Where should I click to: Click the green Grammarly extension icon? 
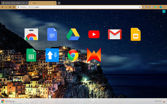click(x=156, y=7)
